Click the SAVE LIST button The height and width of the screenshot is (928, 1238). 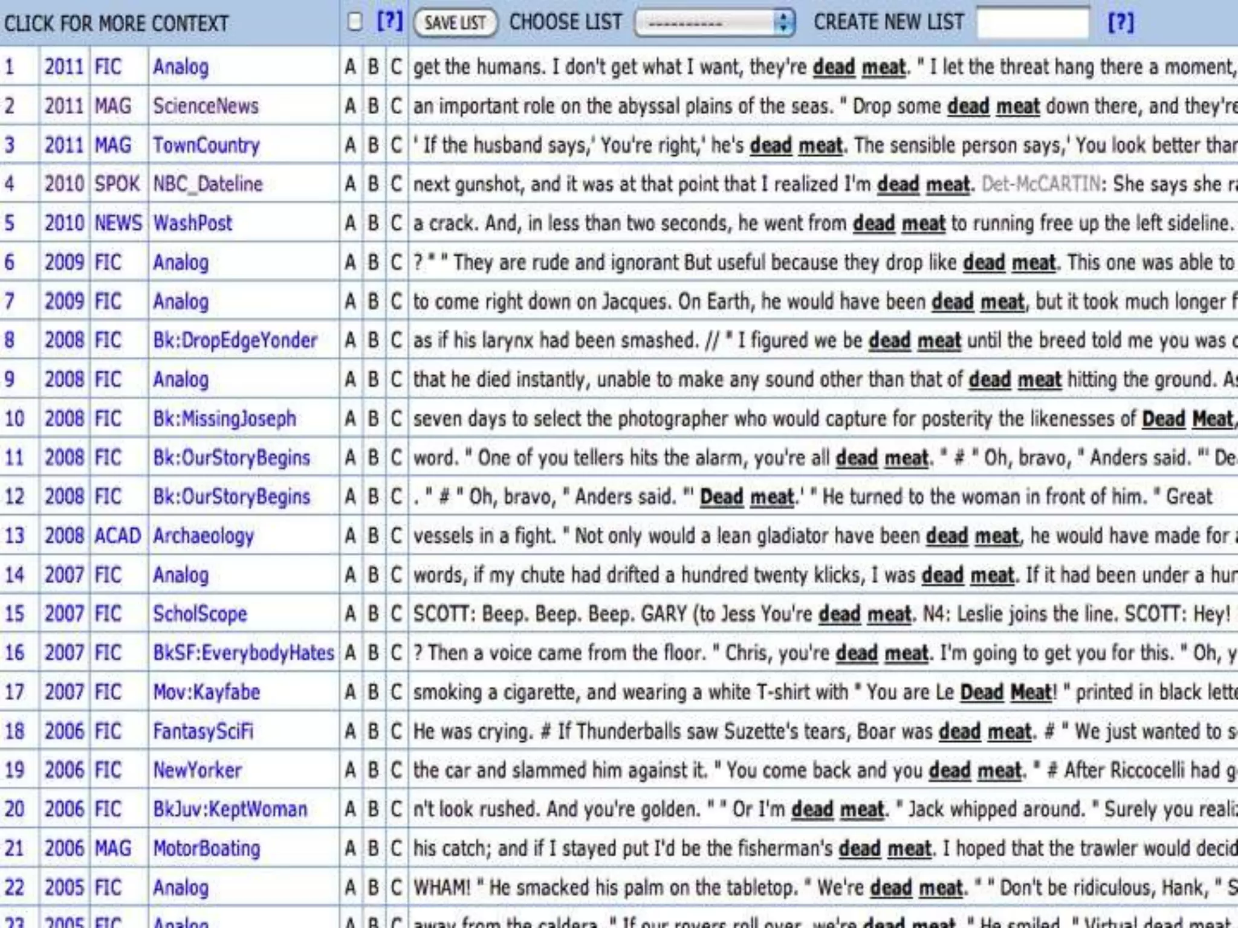click(455, 23)
